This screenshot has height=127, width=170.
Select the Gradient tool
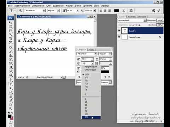[11, 67]
